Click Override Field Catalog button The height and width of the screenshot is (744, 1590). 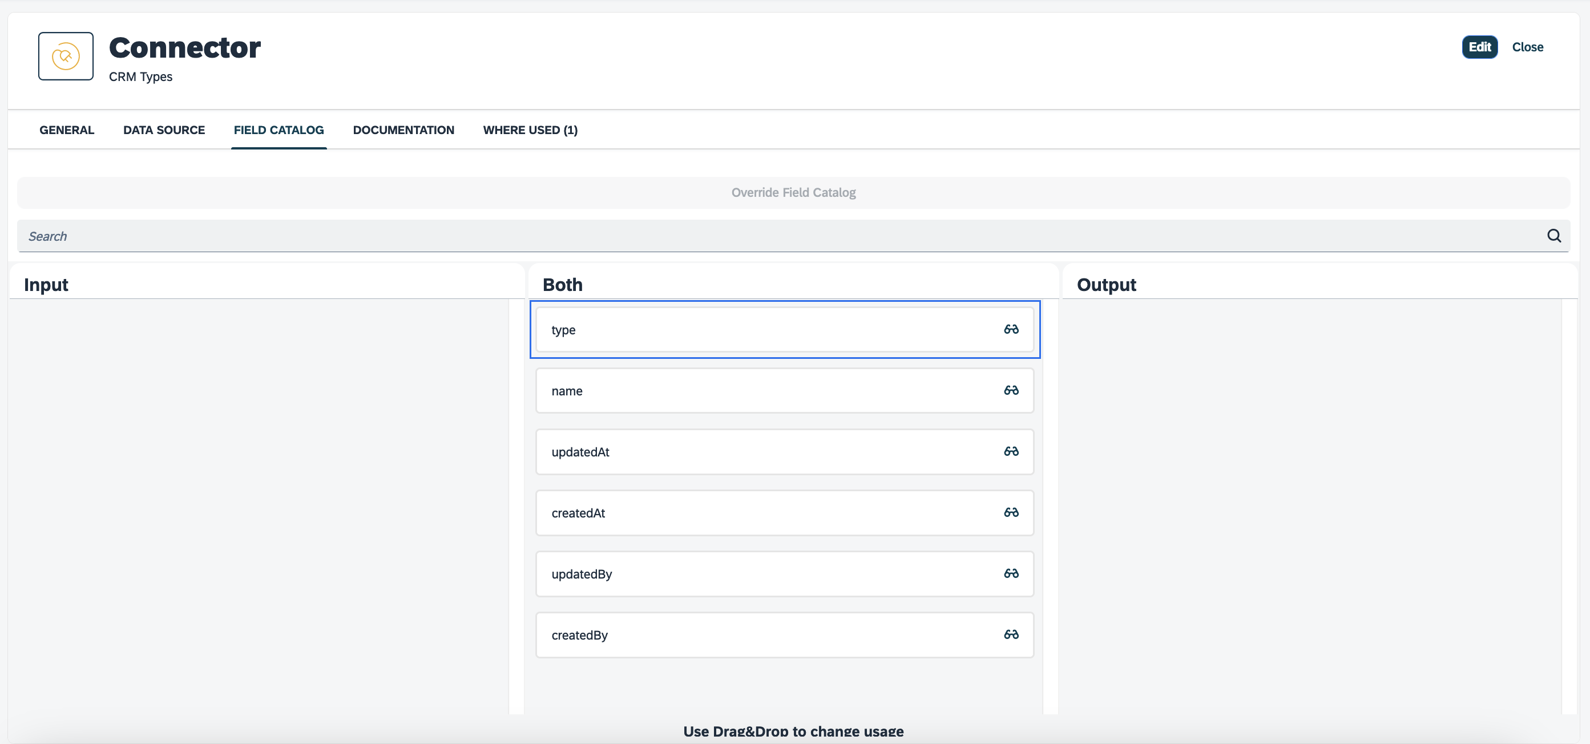(x=794, y=192)
